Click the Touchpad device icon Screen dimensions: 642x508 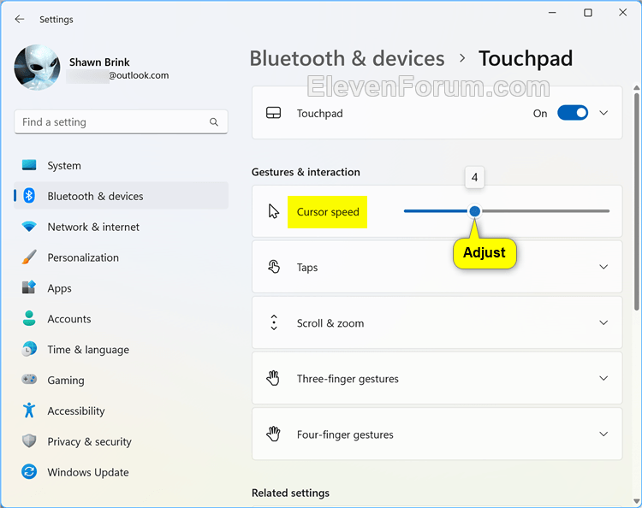pos(274,113)
